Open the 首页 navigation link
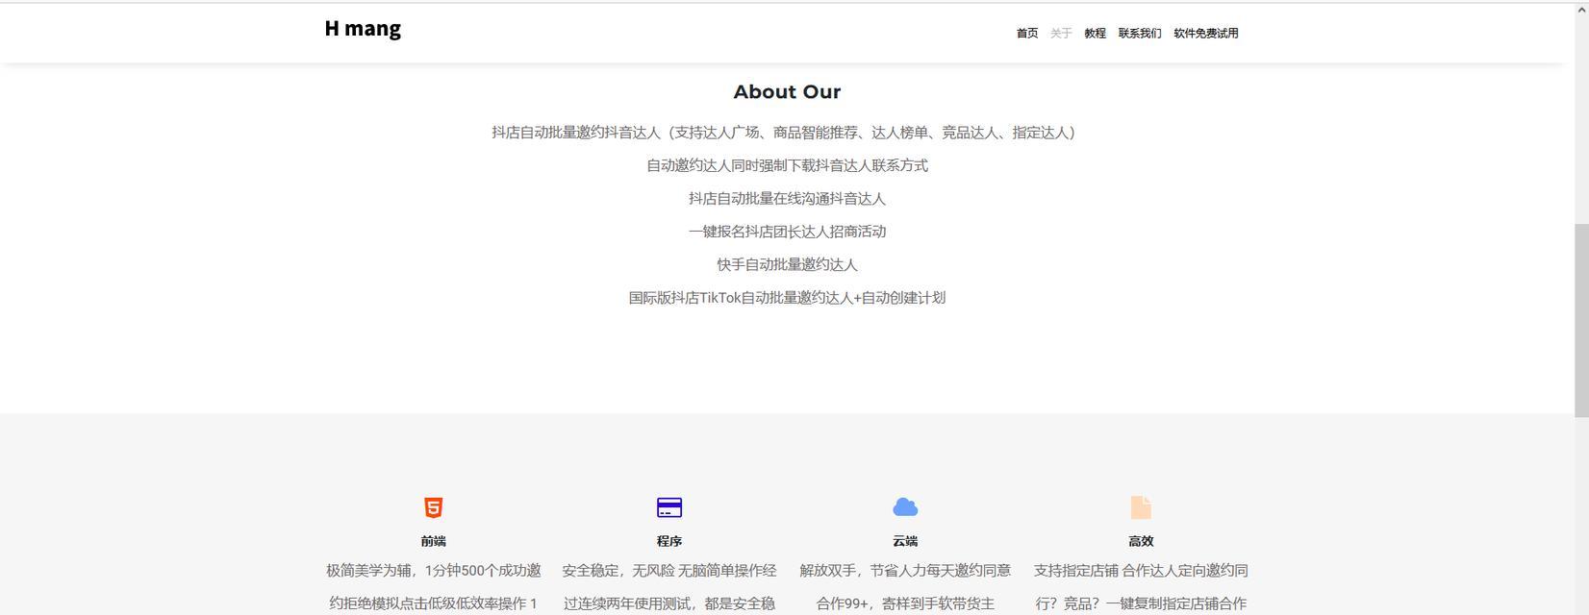The image size is (1589, 615). [1027, 34]
